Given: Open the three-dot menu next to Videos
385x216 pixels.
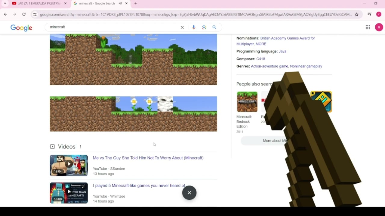Looking at the screenshot, I should click(81, 147).
